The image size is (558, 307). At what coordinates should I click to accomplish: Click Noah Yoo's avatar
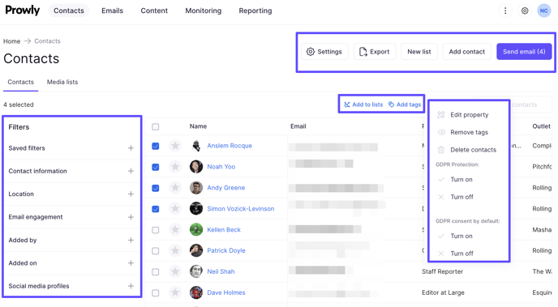click(x=196, y=167)
